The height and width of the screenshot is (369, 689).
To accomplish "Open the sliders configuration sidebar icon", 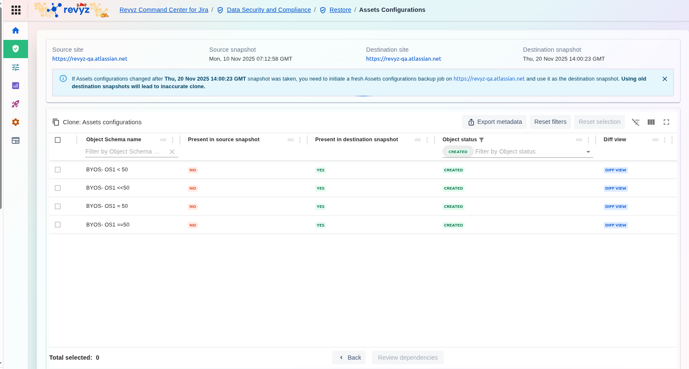I will pyautogui.click(x=16, y=67).
